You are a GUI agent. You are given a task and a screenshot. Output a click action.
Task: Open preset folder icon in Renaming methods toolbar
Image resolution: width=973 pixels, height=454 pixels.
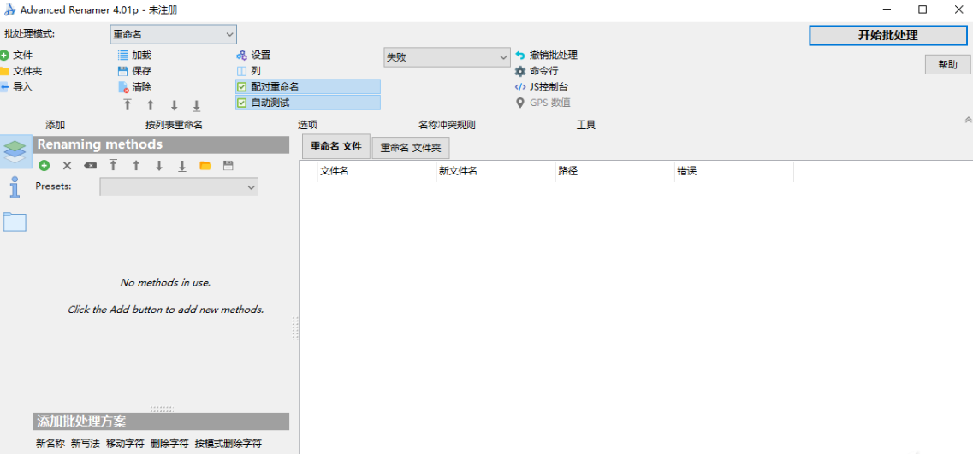point(205,166)
